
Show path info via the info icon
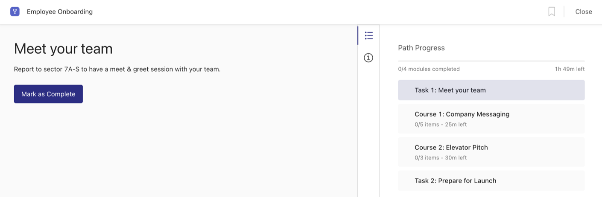368,58
